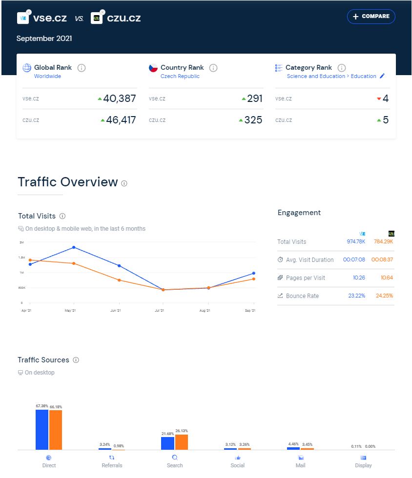Click vse.cz logo in Engagement header

click(x=362, y=234)
